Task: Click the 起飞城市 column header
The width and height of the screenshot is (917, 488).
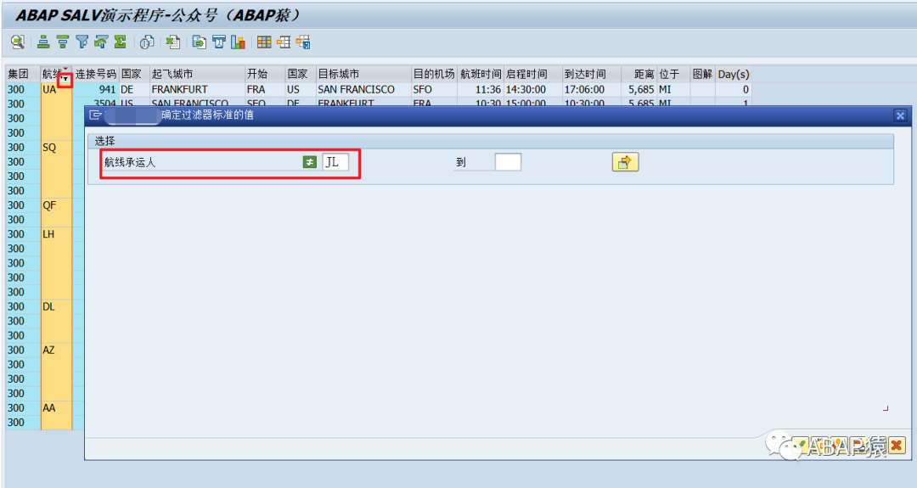Action: point(198,74)
